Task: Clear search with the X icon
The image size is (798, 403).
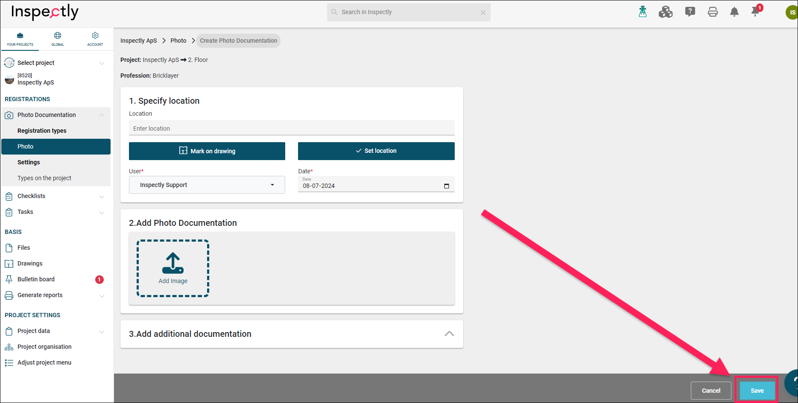Action: [x=483, y=12]
